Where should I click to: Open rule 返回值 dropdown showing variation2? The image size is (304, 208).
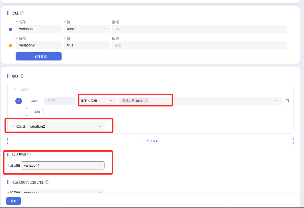(65, 126)
